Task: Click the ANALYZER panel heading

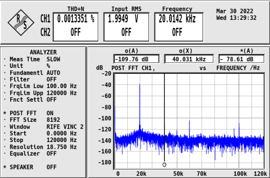Action: point(43,52)
